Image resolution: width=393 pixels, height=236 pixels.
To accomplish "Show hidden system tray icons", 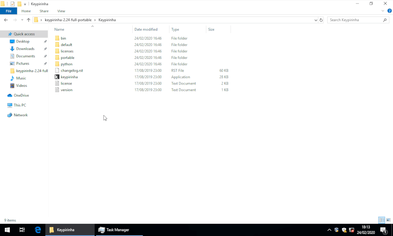I will click(329, 230).
